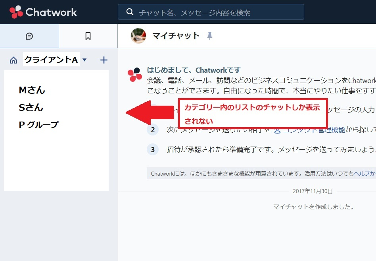Image resolution: width=376 pixels, height=261 pixels.
Task: Open the bookmark tab
Action: [88, 36]
